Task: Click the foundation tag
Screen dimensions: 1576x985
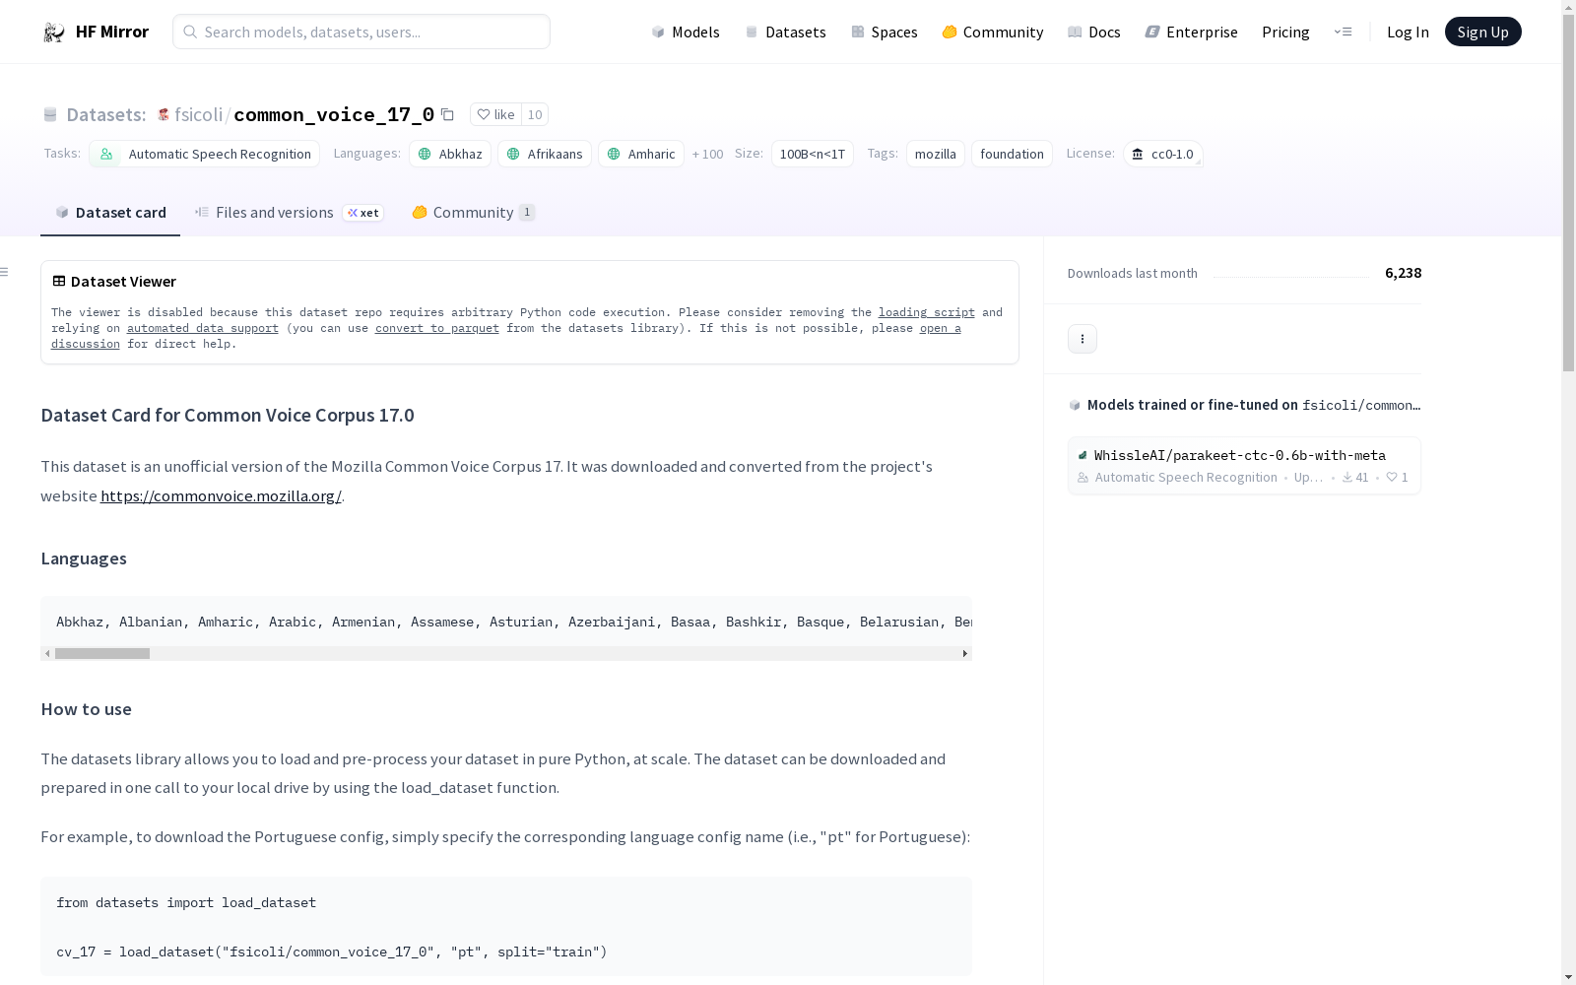Action: pos(1012,154)
